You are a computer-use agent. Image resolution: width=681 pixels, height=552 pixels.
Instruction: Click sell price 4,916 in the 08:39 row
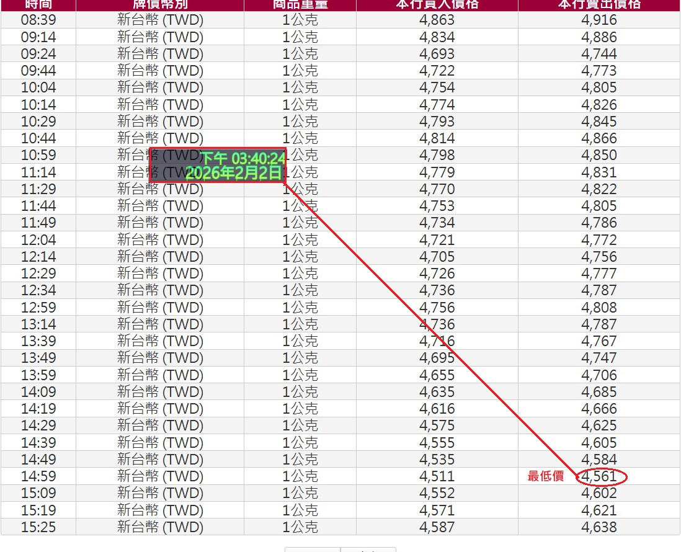pos(599,20)
